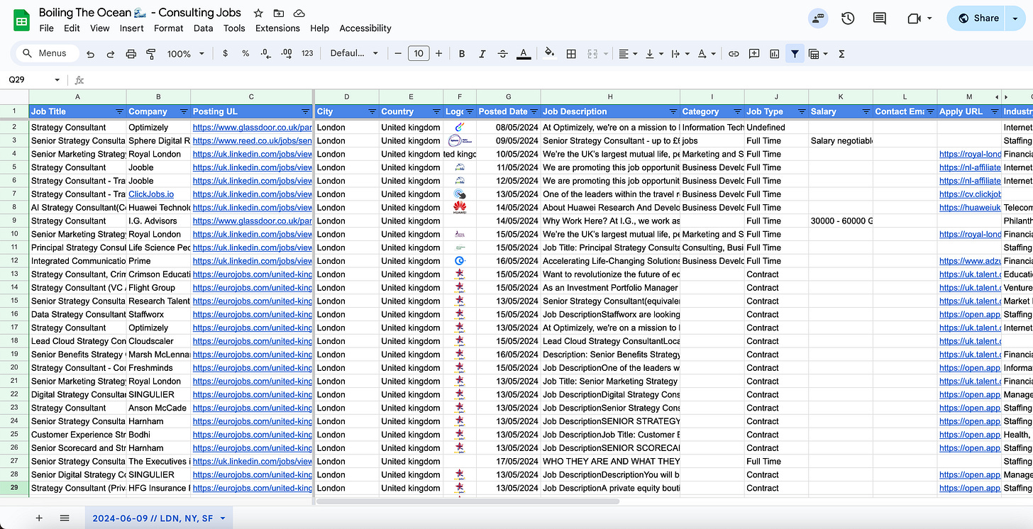Image resolution: width=1033 pixels, height=529 pixels.
Task: Select the paint format roller tool
Action: (150, 54)
